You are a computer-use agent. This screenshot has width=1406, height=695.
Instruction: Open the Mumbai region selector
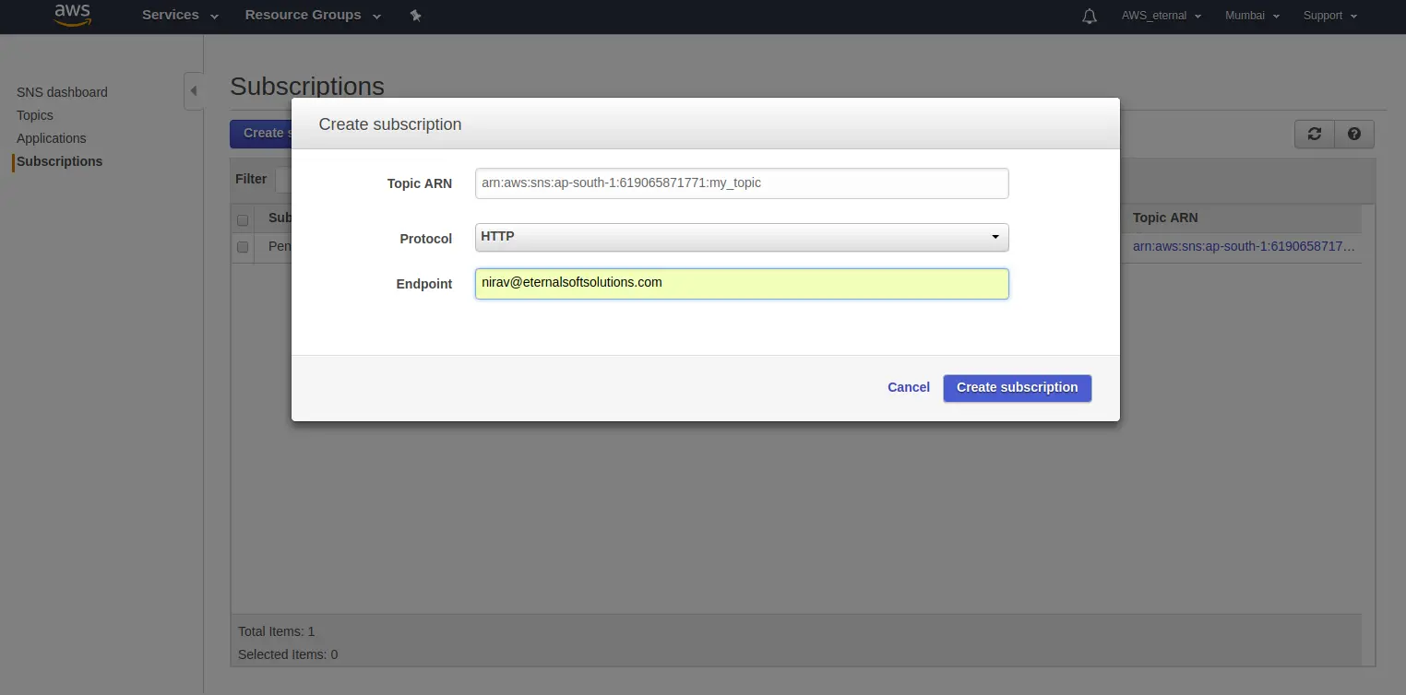coord(1253,16)
